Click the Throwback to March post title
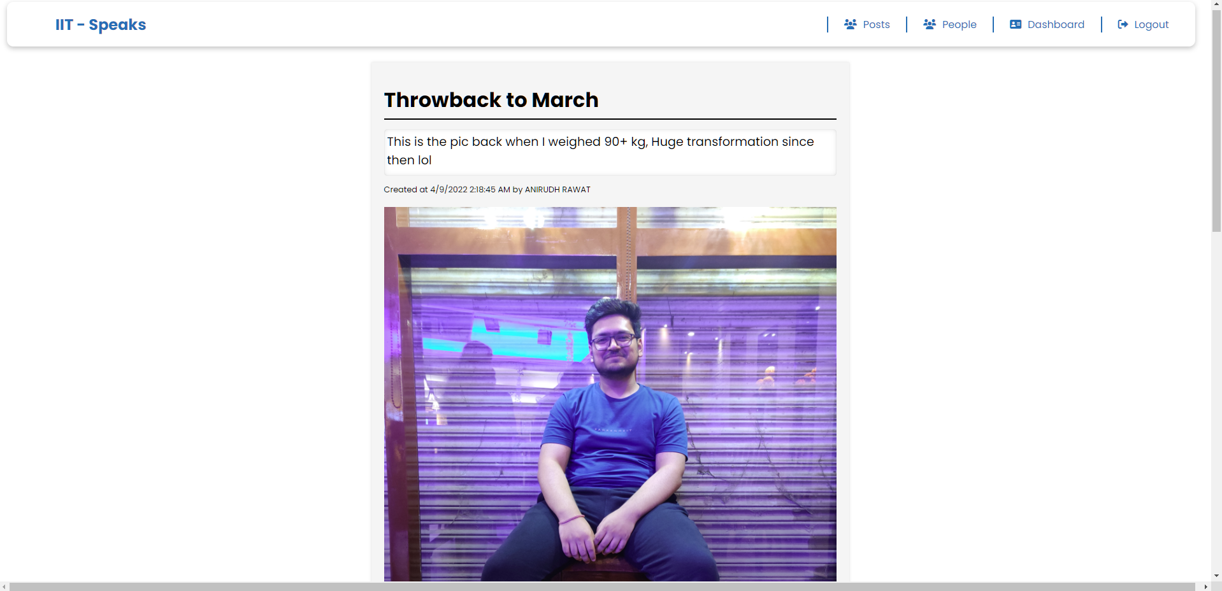Viewport: 1222px width, 591px height. (491, 100)
